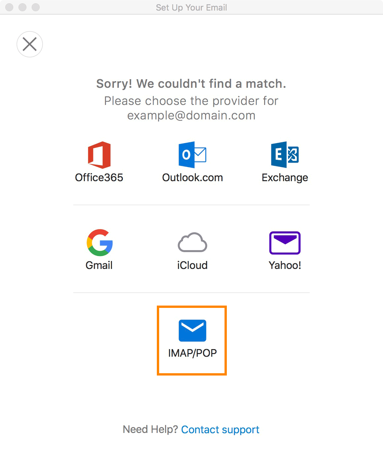Choose the purple Yahoo! envelope icon
This screenshot has width=383, height=460.
click(x=285, y=243)
